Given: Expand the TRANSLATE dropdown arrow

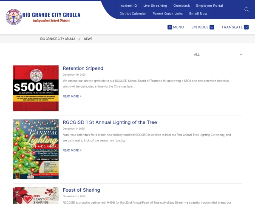Looking at the screenshot, I should pos(246,27).
